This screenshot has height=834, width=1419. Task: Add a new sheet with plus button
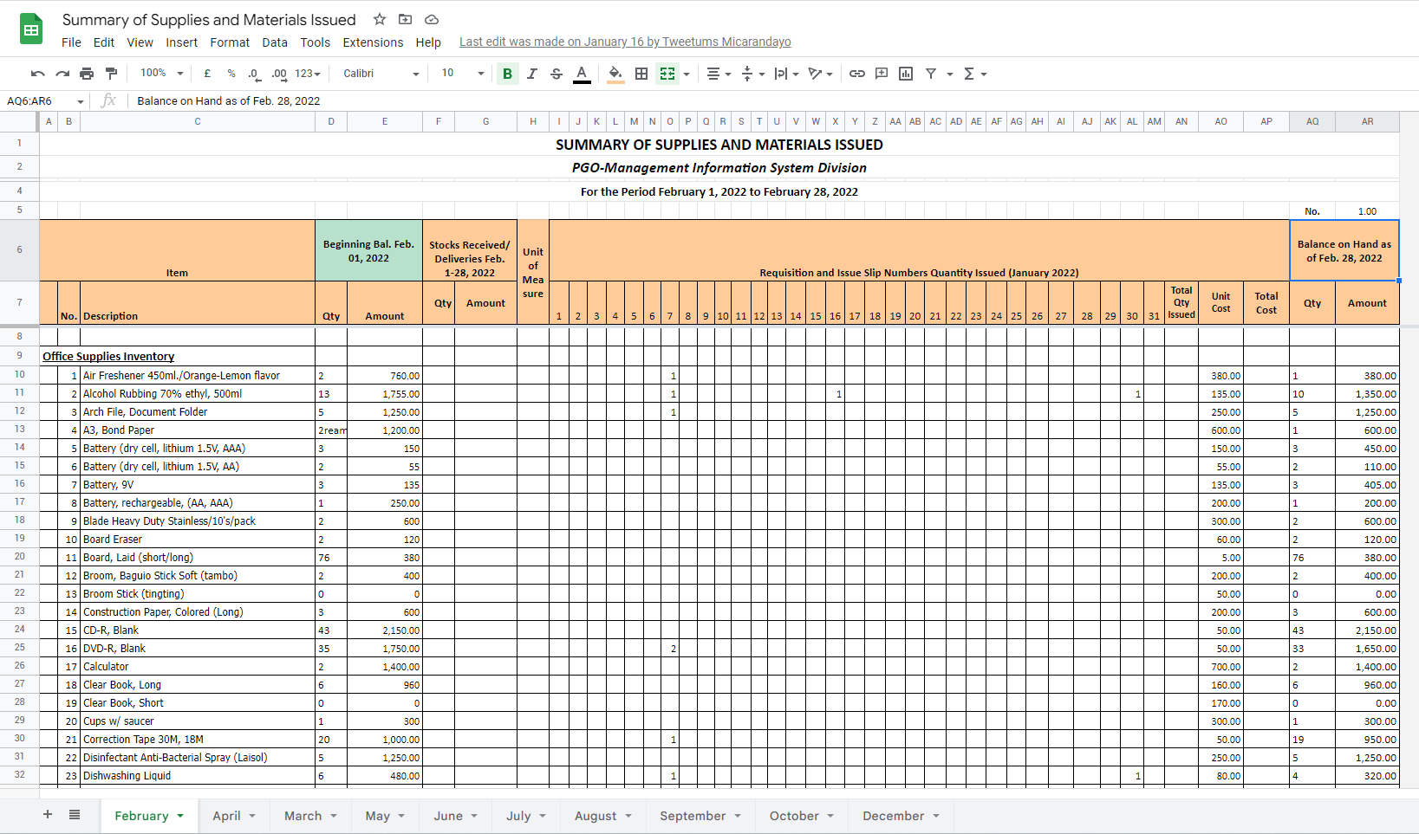point(48,815)
